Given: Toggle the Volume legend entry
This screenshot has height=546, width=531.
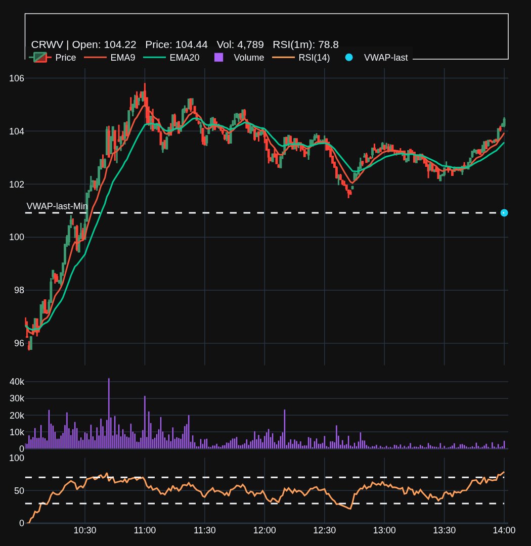Looking at the screenshot, I should tap(239, 58).
